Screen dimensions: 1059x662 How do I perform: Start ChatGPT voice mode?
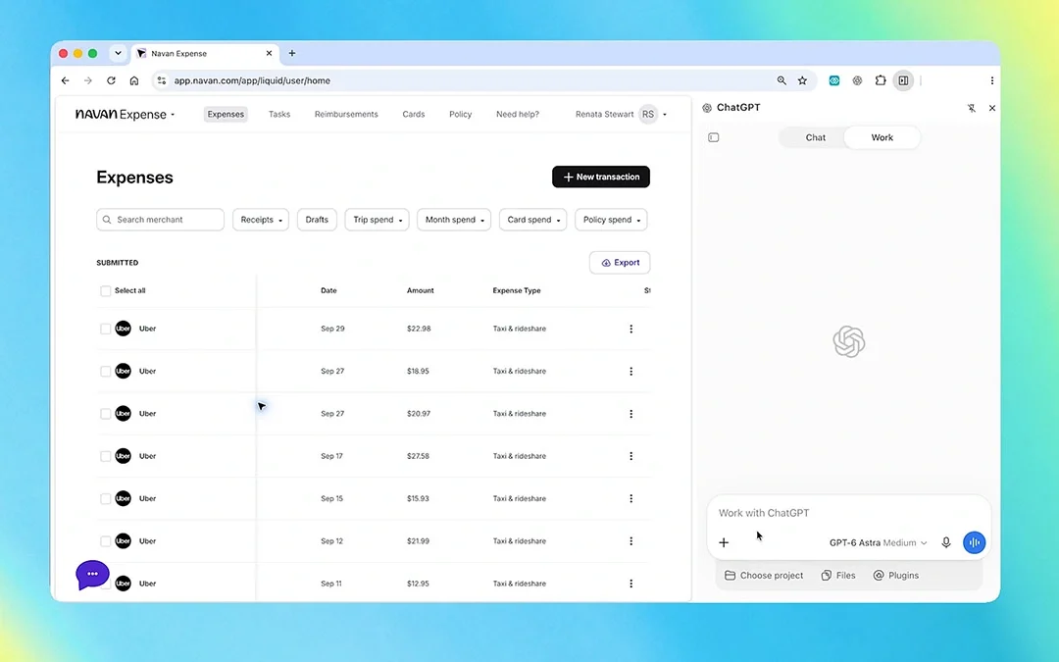[x=974, y=542]
